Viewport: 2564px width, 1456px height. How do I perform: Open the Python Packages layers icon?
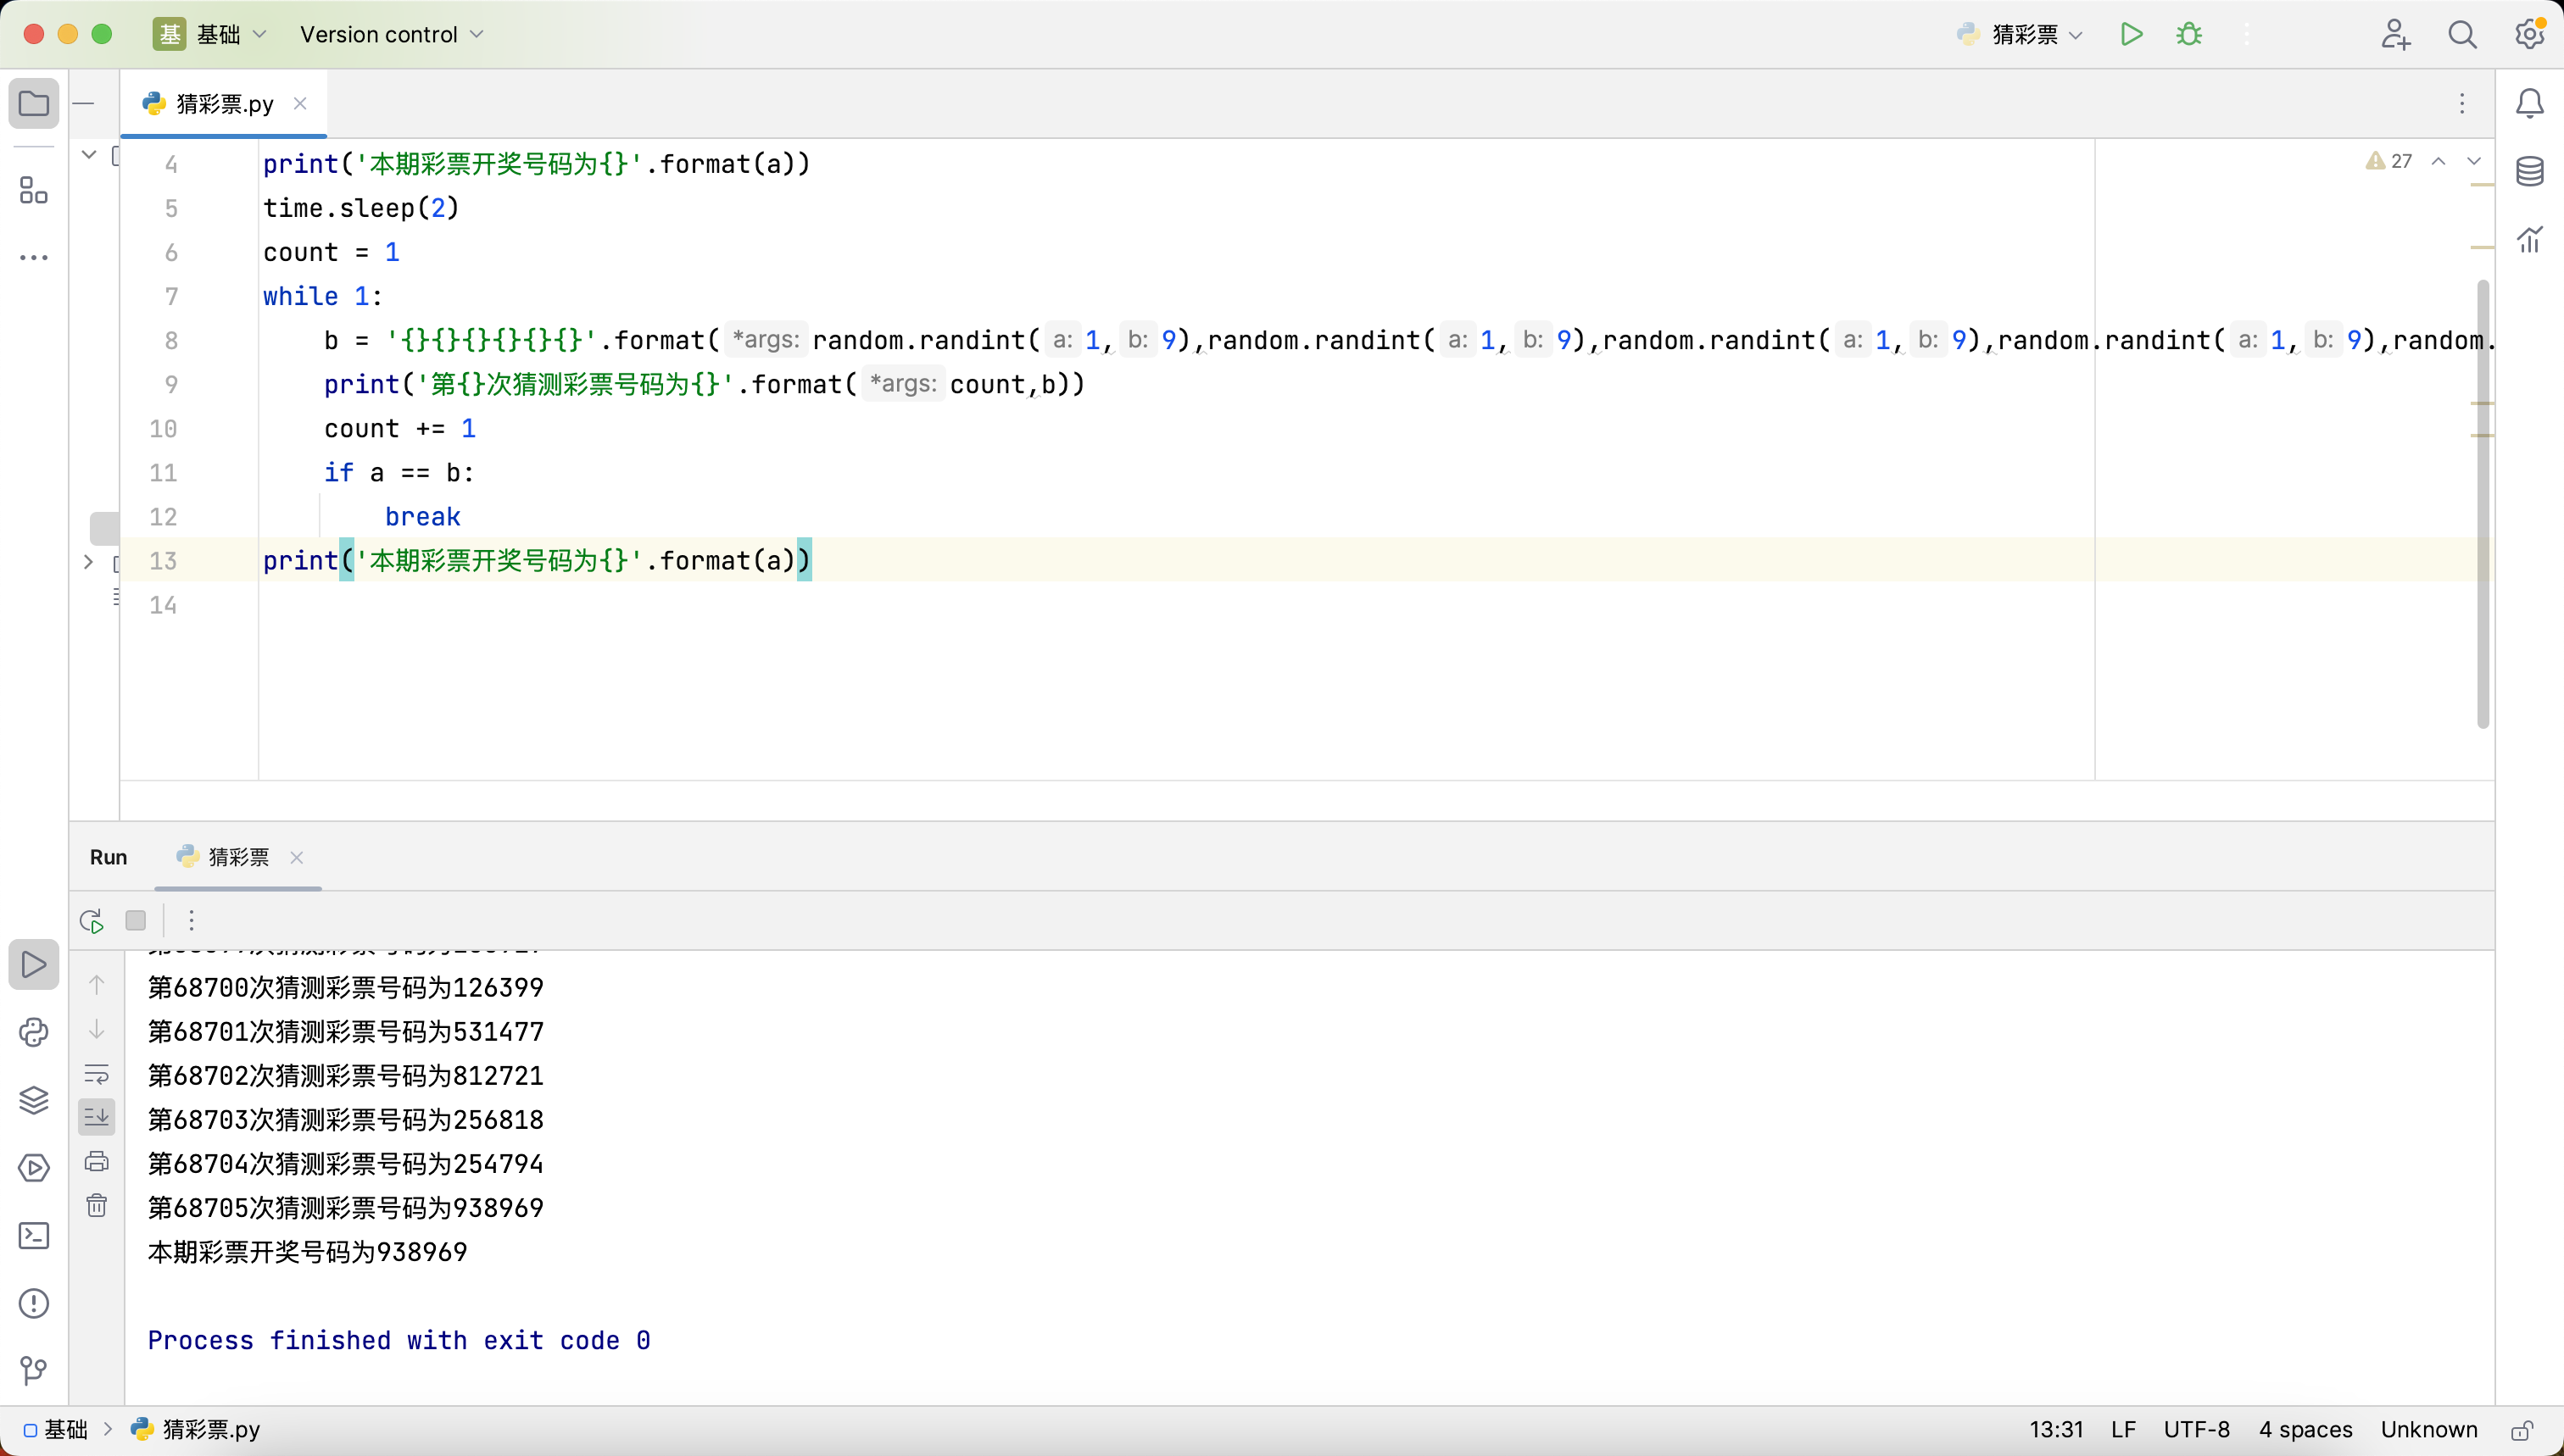click(x=34, y=1100)
